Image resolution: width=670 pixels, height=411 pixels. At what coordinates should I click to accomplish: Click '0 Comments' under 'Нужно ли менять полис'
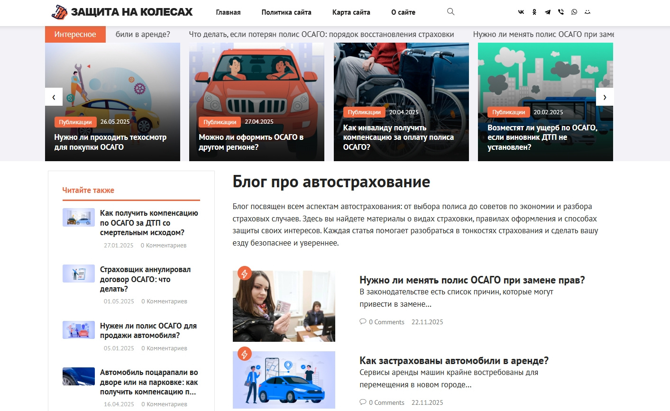pyautogui.click(x=386, y=322)
